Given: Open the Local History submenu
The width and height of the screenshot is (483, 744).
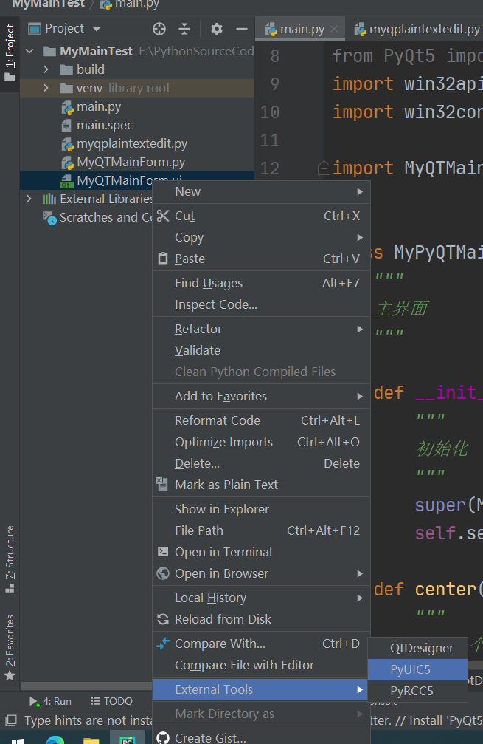Looking at the screenshot, I should coord(261,598).
